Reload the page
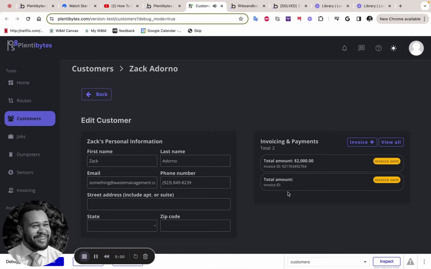 [28, 19]
